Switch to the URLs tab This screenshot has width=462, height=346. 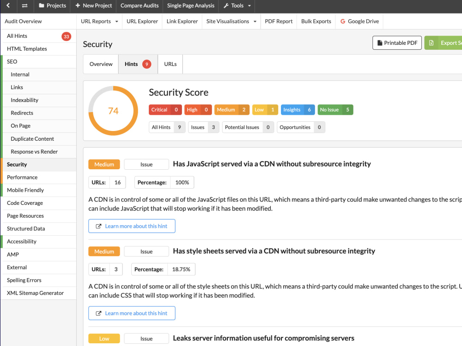click(x=170, y=64)
